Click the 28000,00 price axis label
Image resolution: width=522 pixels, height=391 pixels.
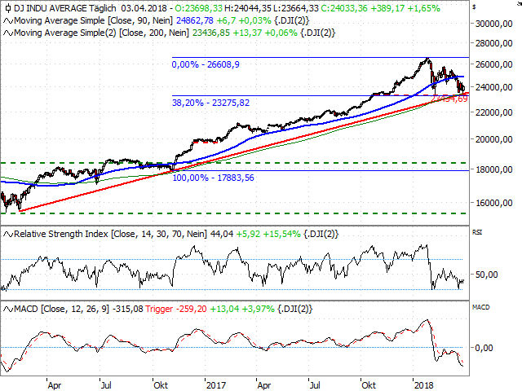click(494, 43)
